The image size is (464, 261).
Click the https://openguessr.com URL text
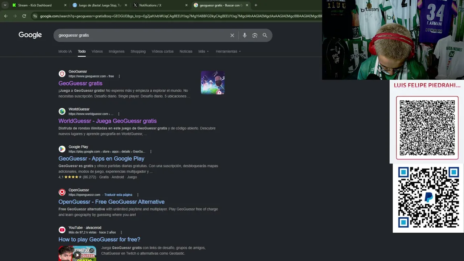pos(84,195)
